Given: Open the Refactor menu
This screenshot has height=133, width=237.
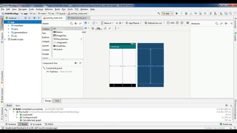Looking at the screenshot, I should (49, 9).
